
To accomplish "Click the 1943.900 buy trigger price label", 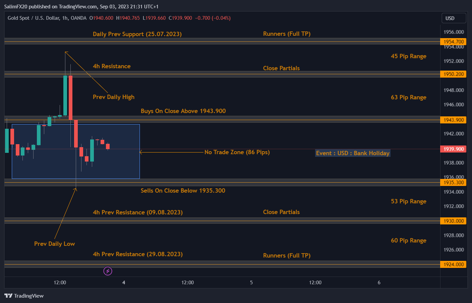I will click(x=453, y=120).
